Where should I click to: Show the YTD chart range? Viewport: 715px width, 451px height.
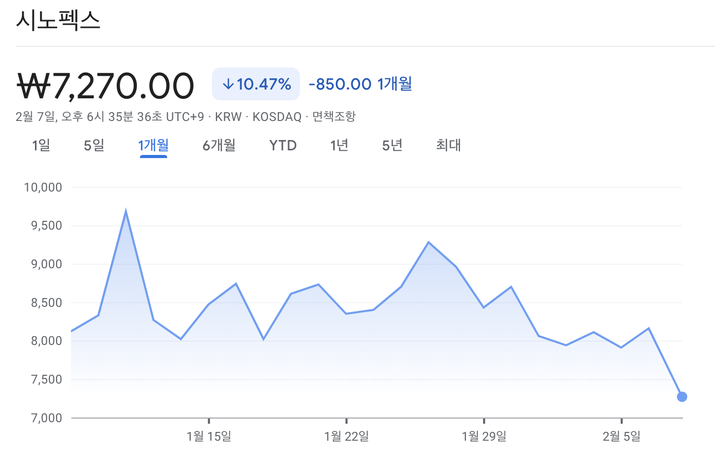coord(283,146)
